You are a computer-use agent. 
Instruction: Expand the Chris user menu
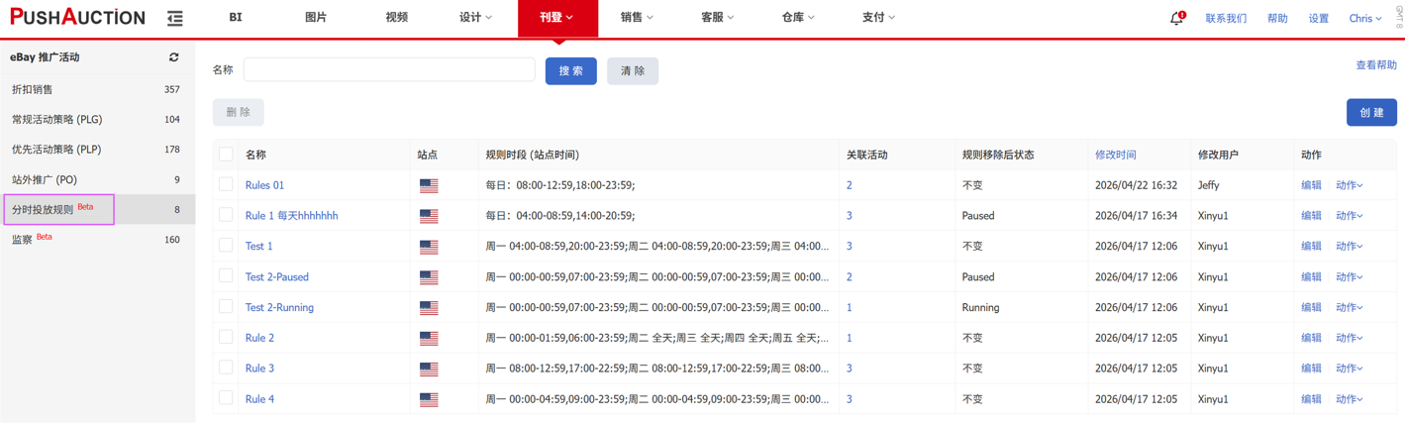coord(1364,18)
